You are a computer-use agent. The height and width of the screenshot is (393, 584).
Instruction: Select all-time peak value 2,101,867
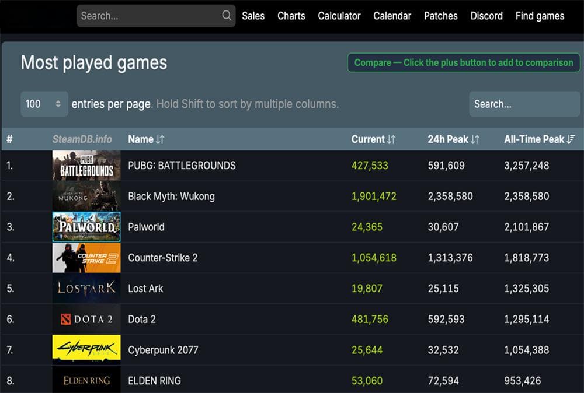[527, 227]
